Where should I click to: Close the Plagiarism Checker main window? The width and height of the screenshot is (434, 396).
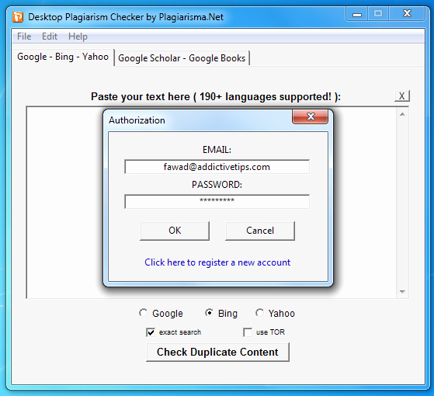pos(407,14)
